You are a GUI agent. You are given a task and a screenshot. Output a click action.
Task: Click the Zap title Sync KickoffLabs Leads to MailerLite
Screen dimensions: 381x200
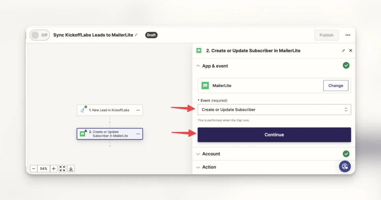tap(93, 35)
